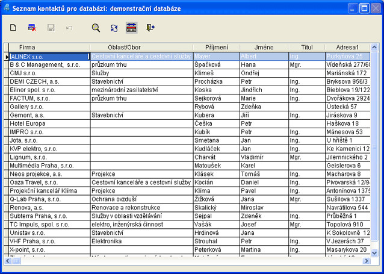Click Lignum, s.r.o. firm cell
The image size is (384, 274).
tap(49, 157)
